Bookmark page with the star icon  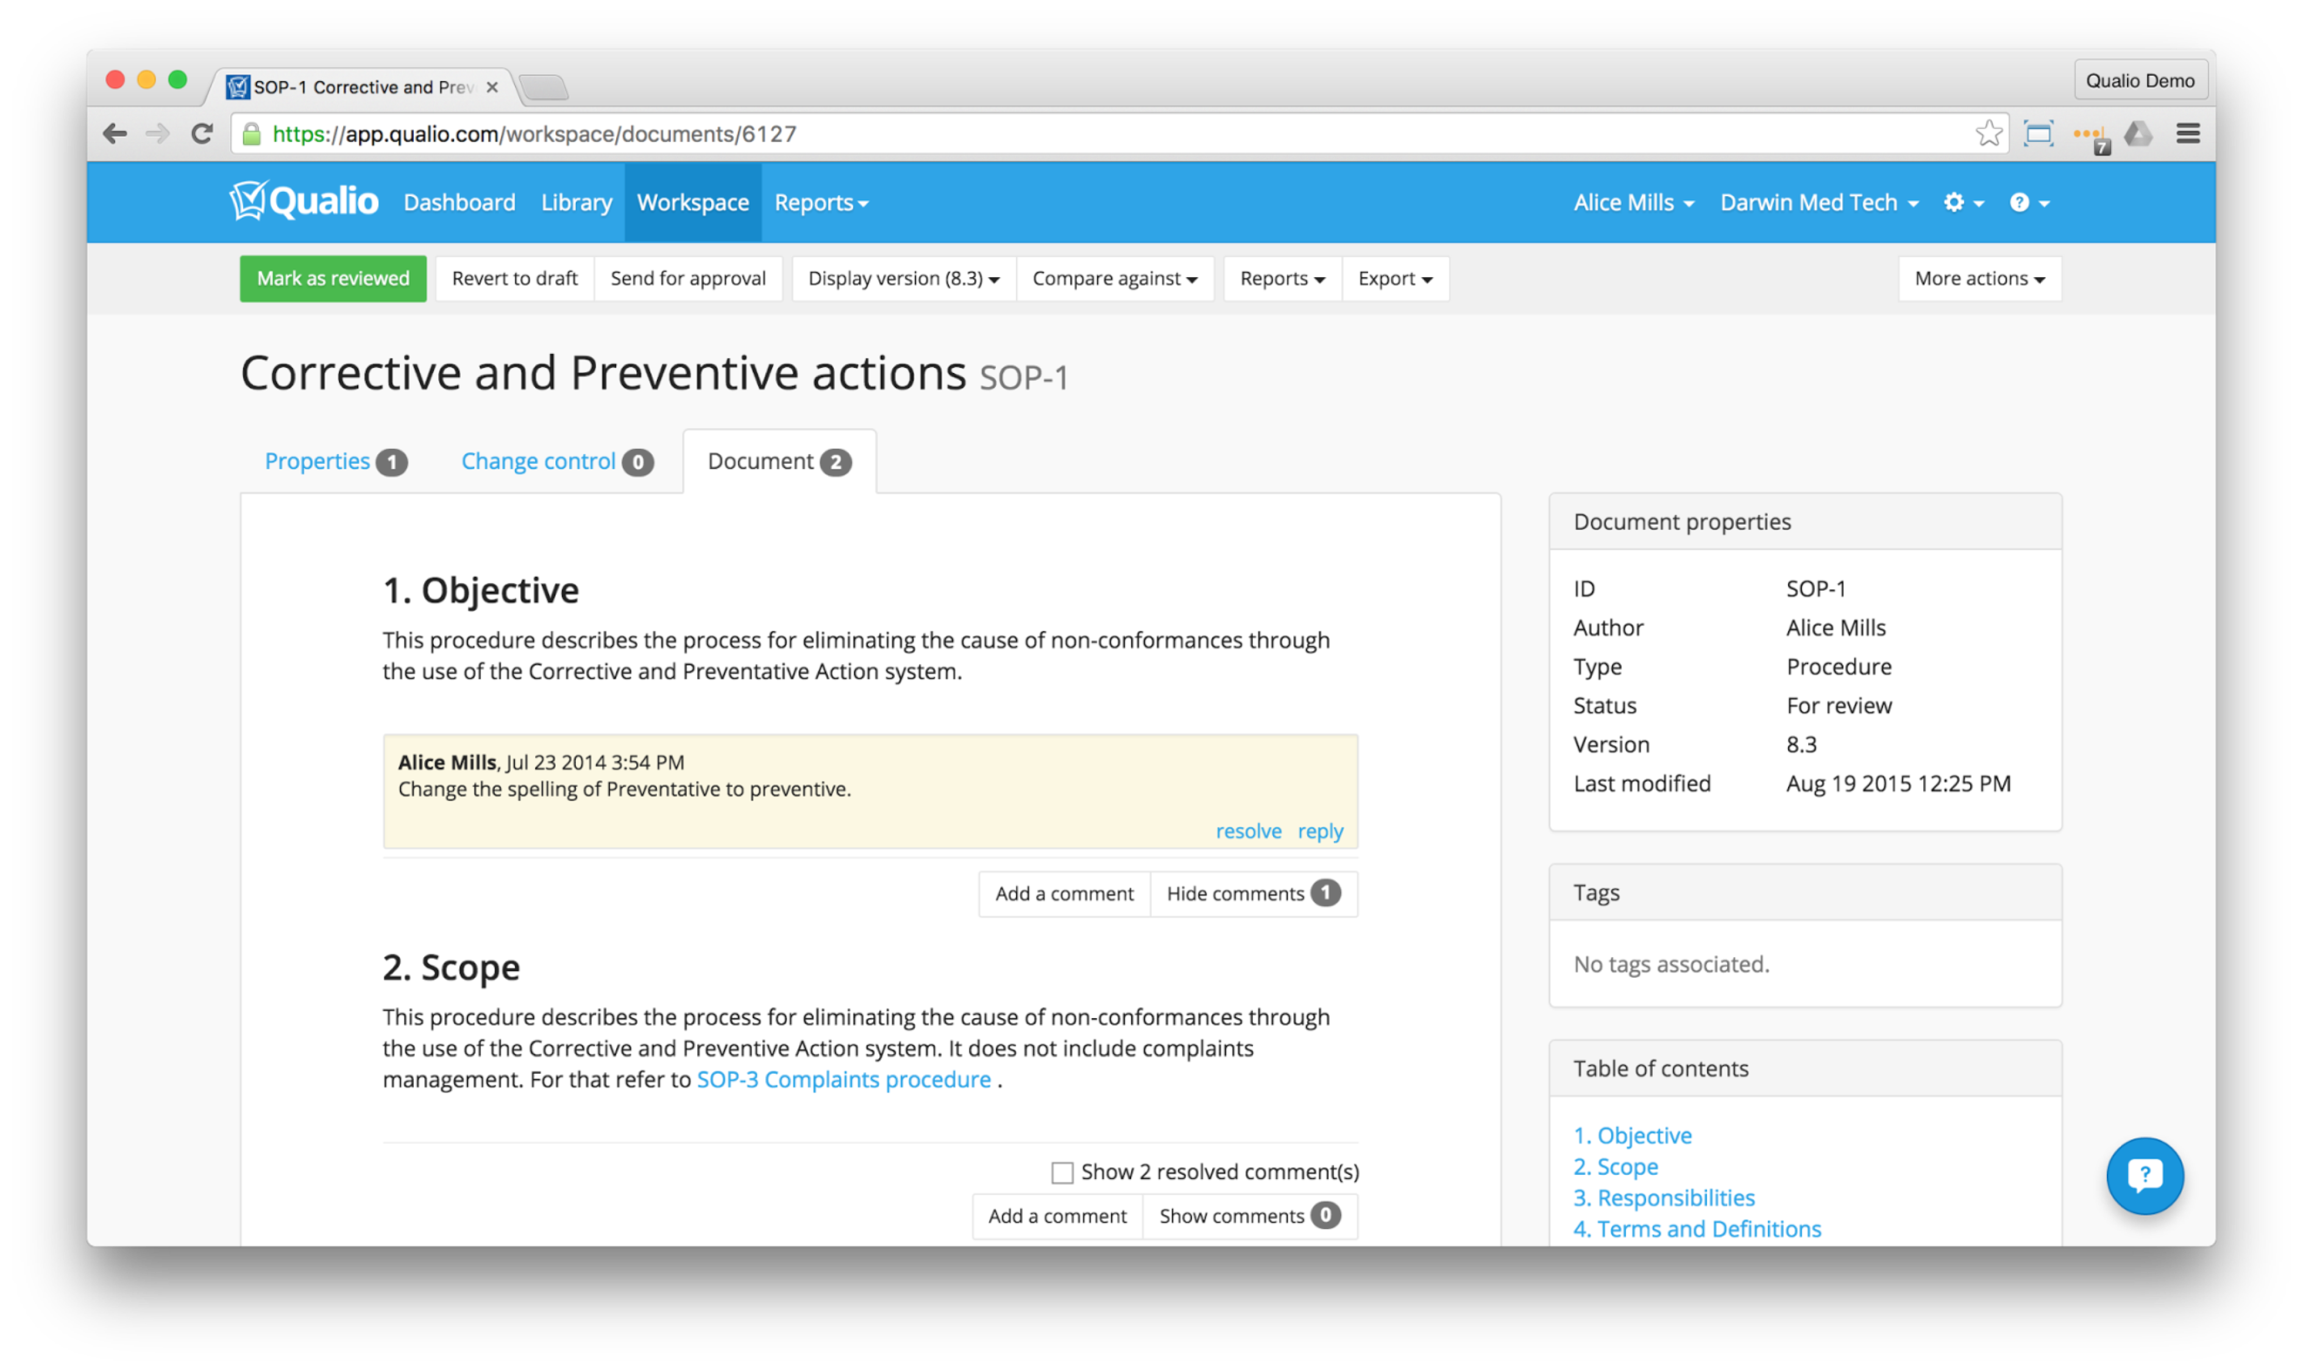click(x=1988, y=134)
